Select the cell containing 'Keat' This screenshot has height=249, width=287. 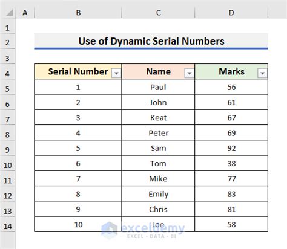pyautogui.click(x=158, y=117)
